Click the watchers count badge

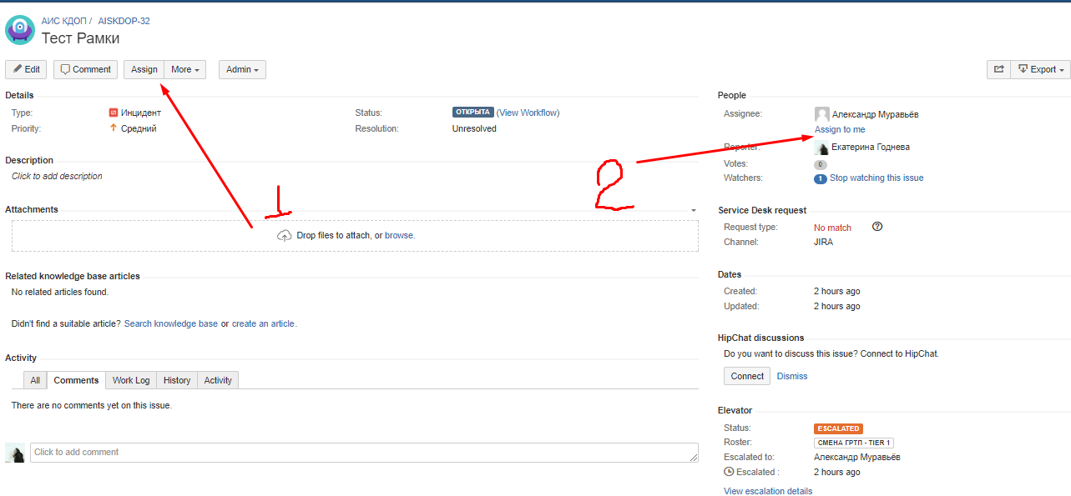tap(821, 178)
